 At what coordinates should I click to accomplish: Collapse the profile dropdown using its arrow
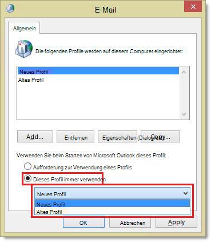click(185, 193)
